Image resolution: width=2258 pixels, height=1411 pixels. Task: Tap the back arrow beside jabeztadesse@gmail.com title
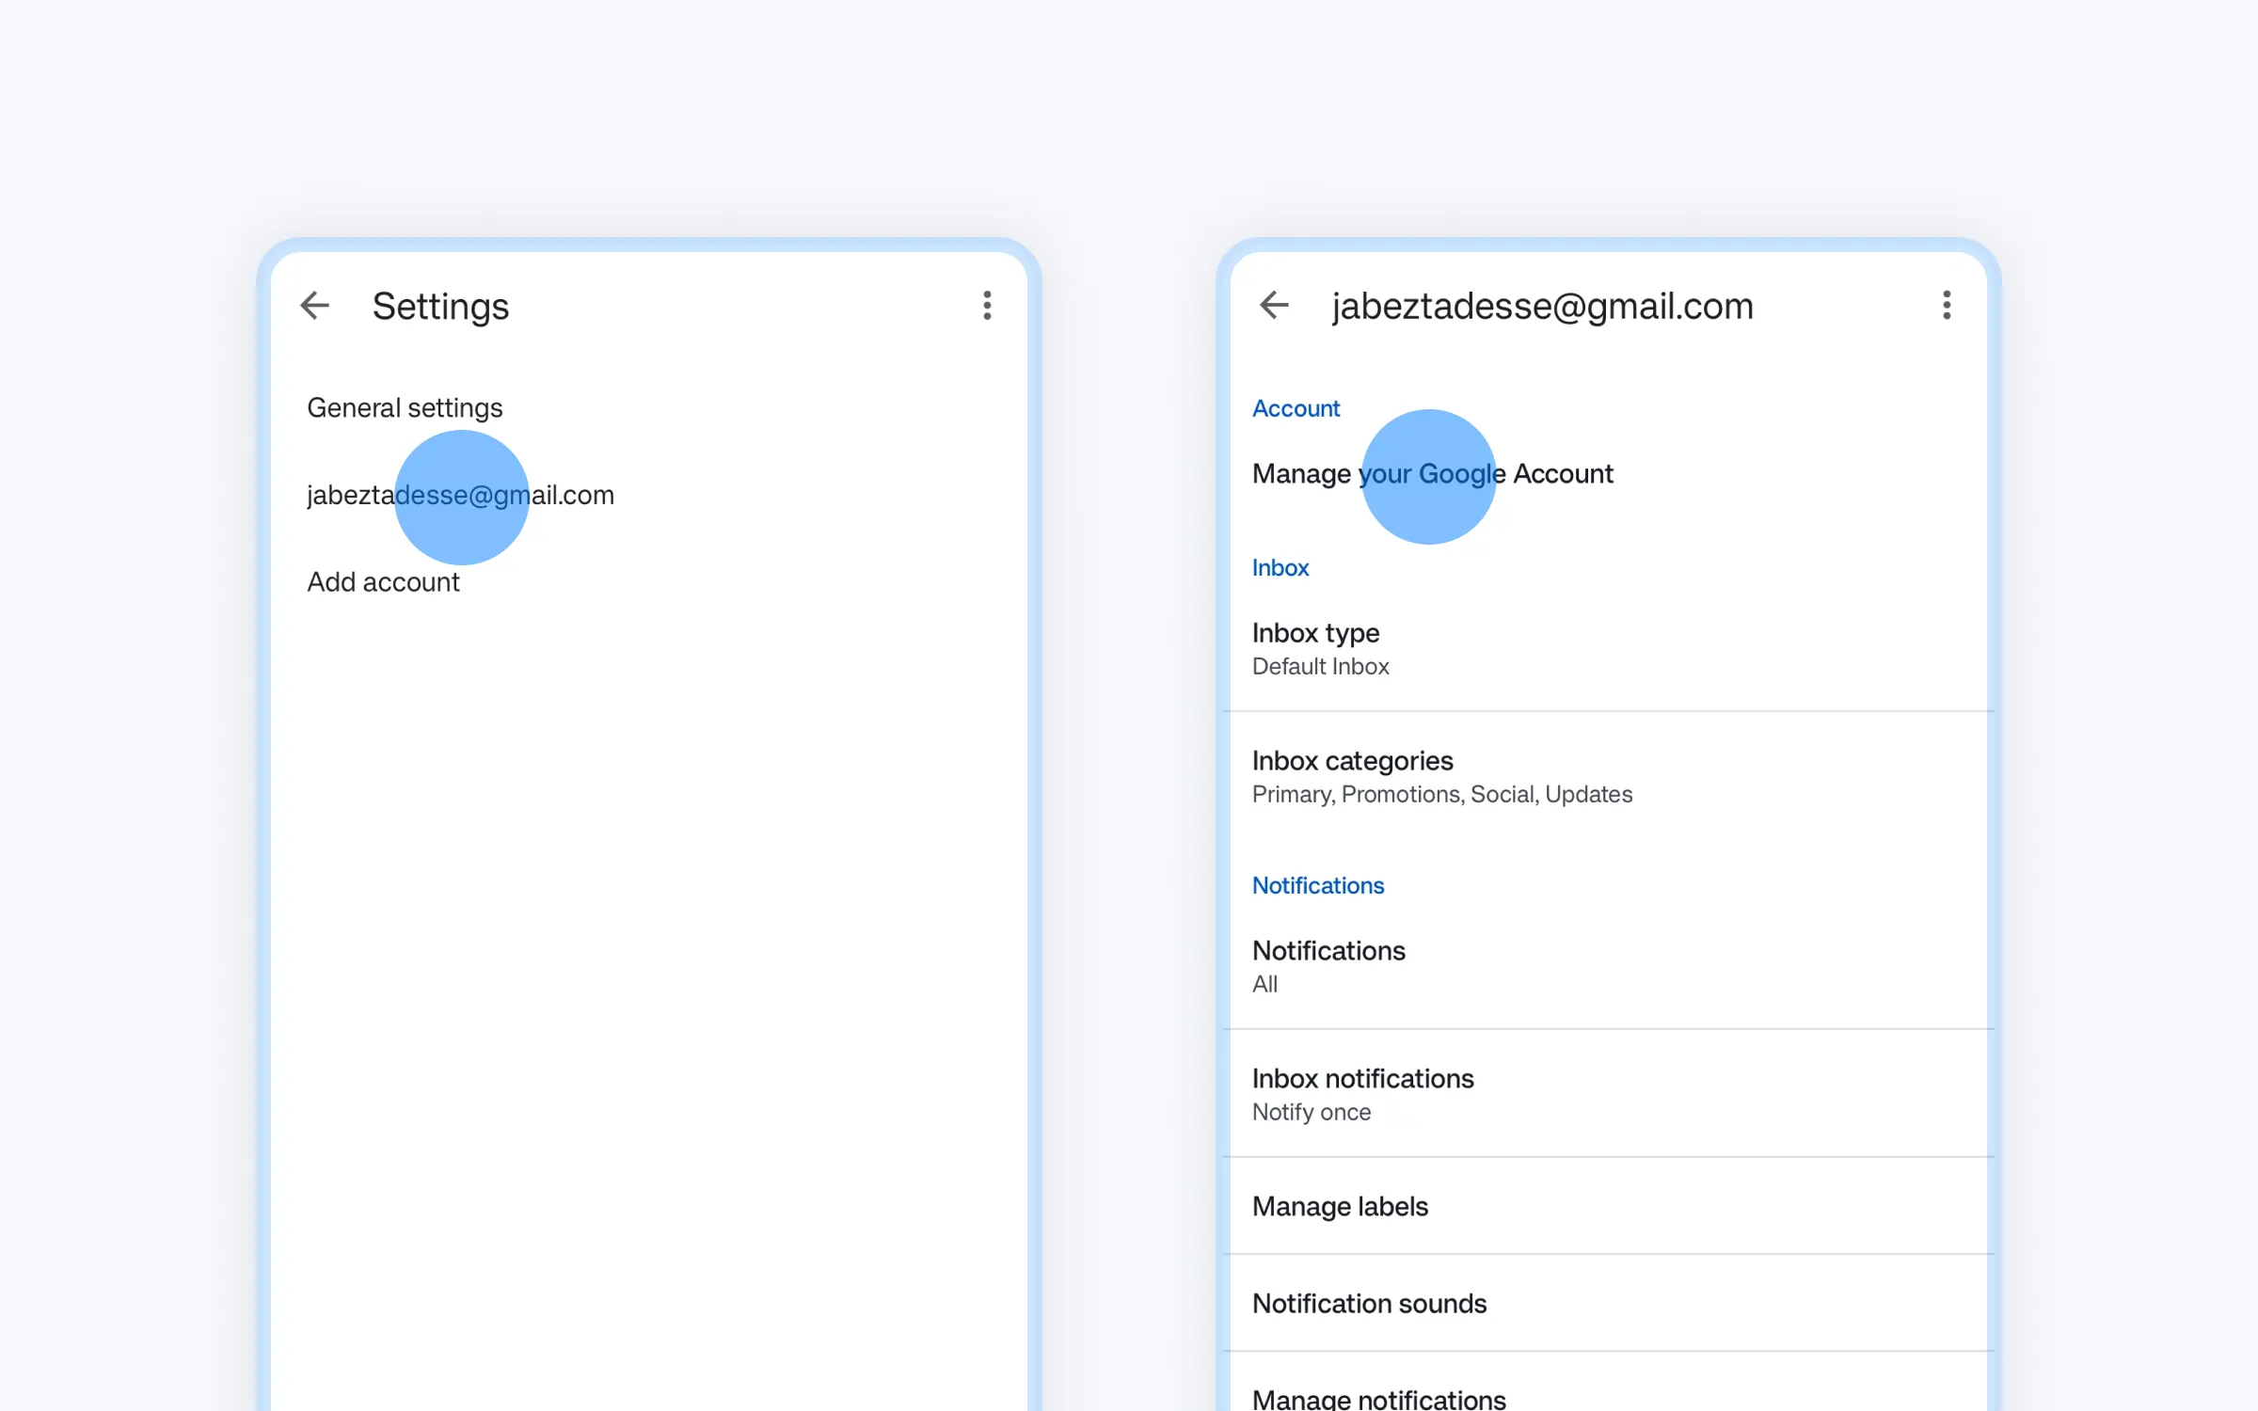(x=1274, y=306)
